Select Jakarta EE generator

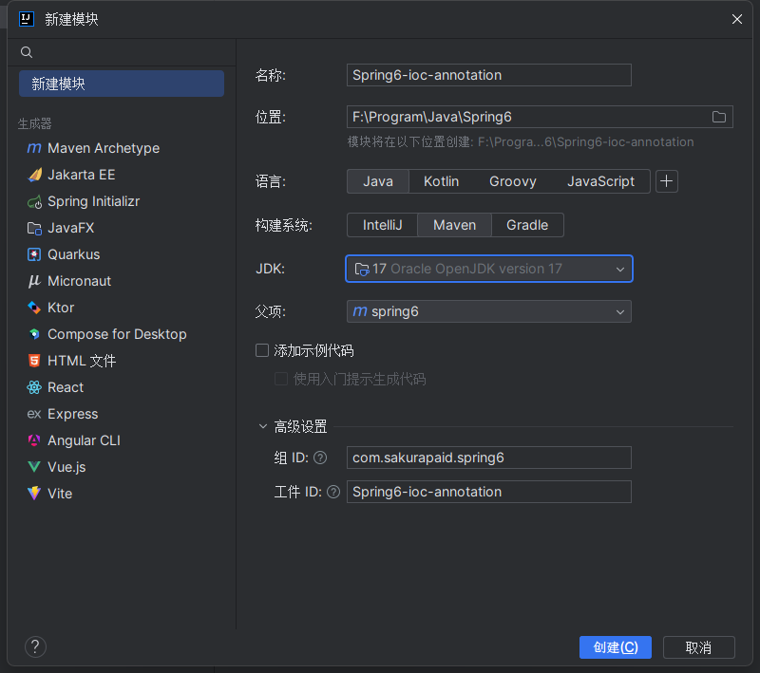tap(122, 175)
